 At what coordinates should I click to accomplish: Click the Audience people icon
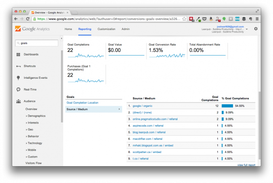(x=19, y=101)
